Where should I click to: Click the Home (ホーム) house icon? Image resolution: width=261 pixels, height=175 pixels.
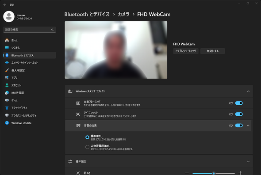tap(7, 40)
